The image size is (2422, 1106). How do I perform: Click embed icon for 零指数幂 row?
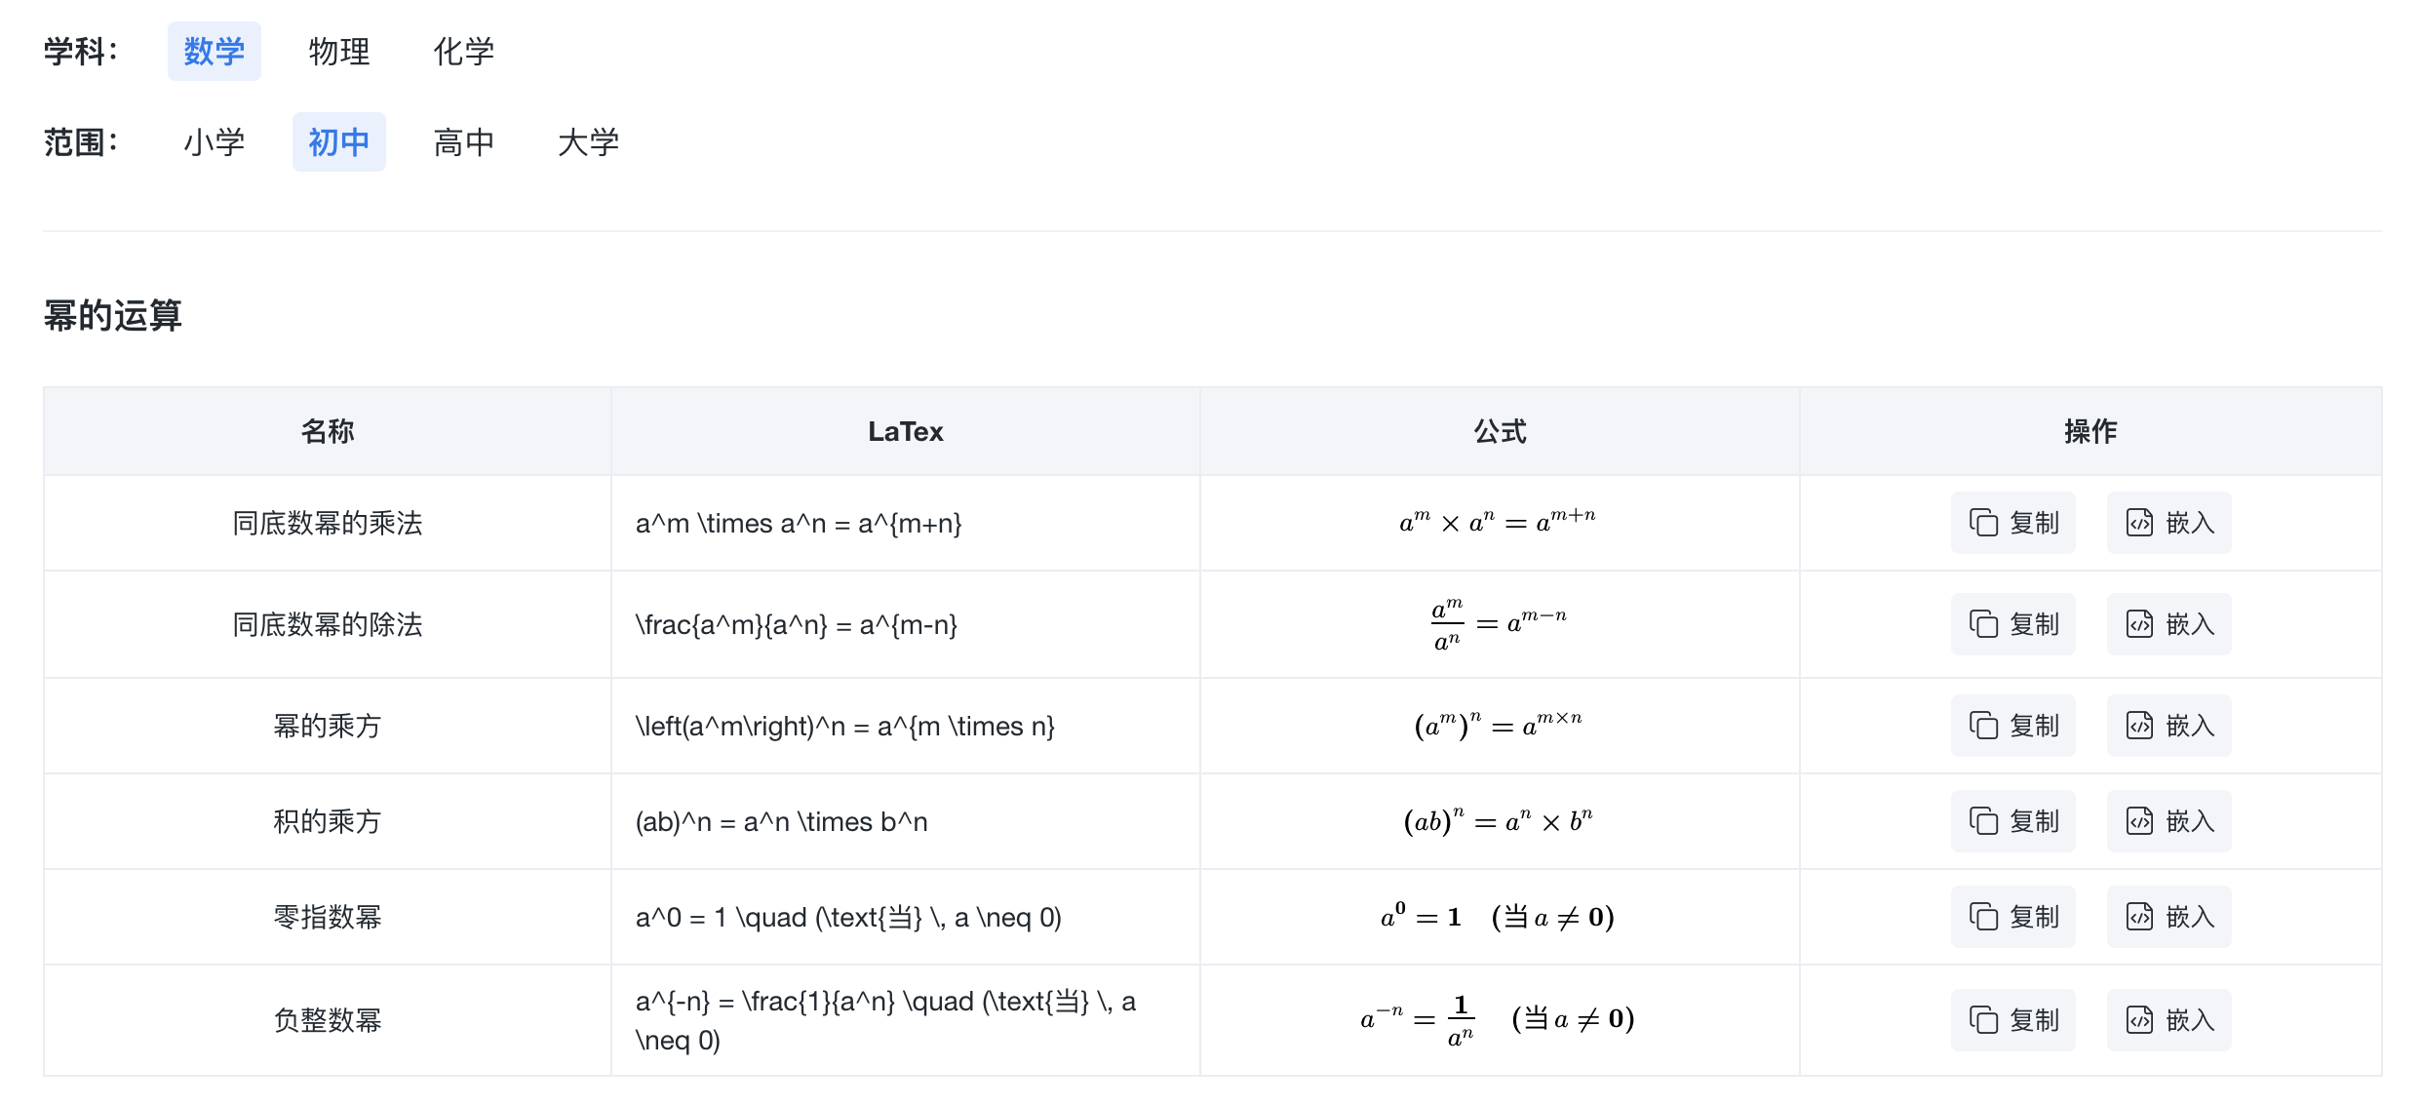(x=2139, y=917)
